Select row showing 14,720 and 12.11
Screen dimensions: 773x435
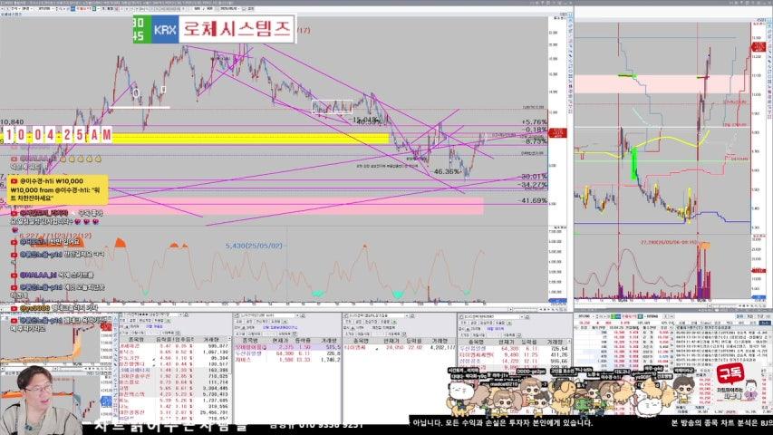point(514,362)
